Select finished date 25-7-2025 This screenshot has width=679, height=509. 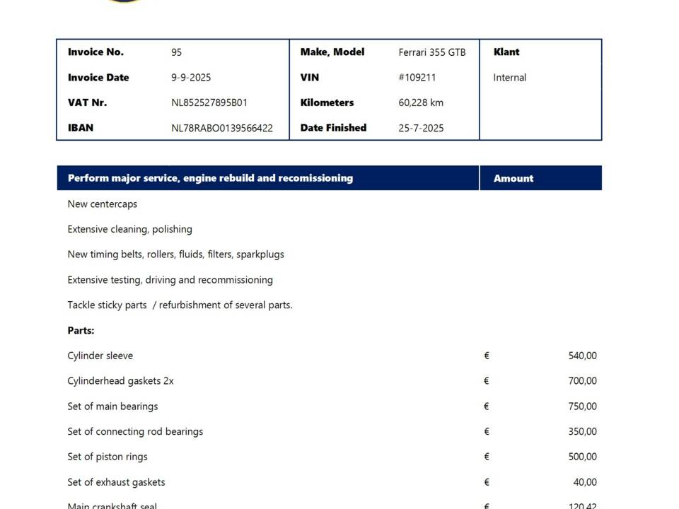pyautogui.click(x=421, y=128)
